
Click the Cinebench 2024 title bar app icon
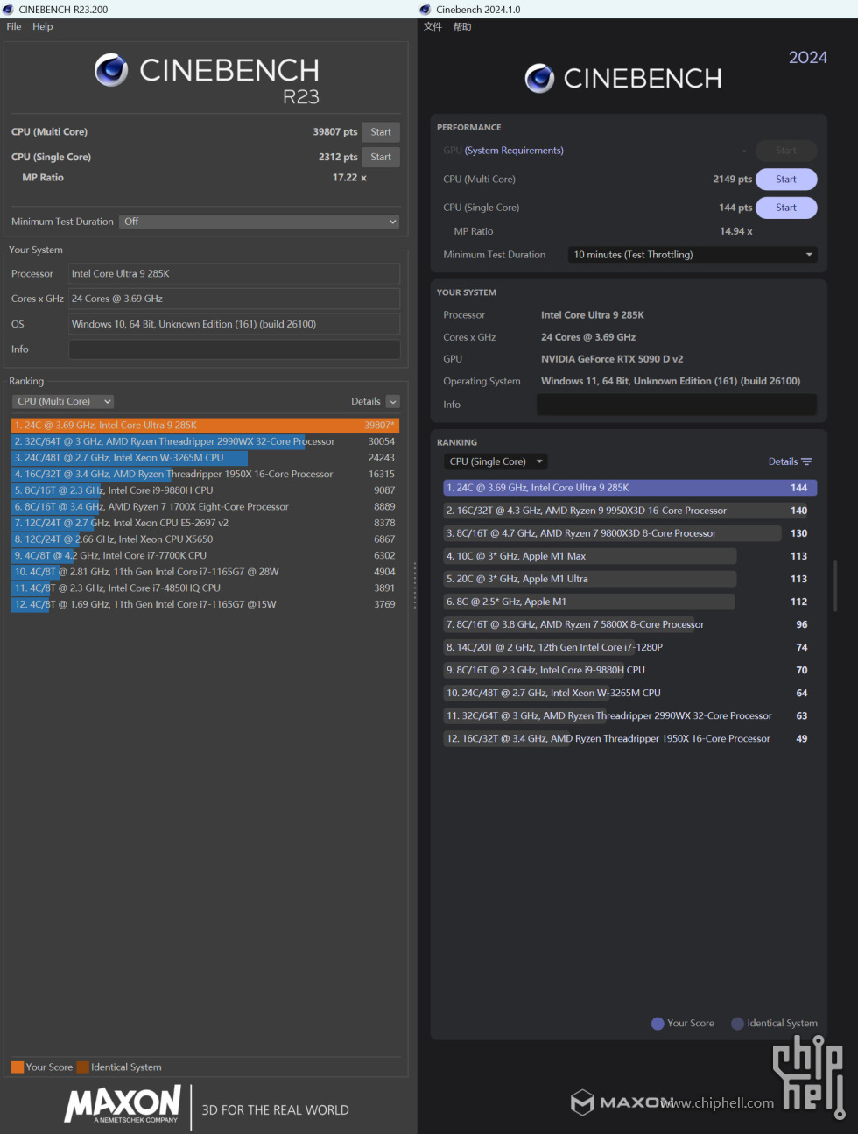point(425,10)
